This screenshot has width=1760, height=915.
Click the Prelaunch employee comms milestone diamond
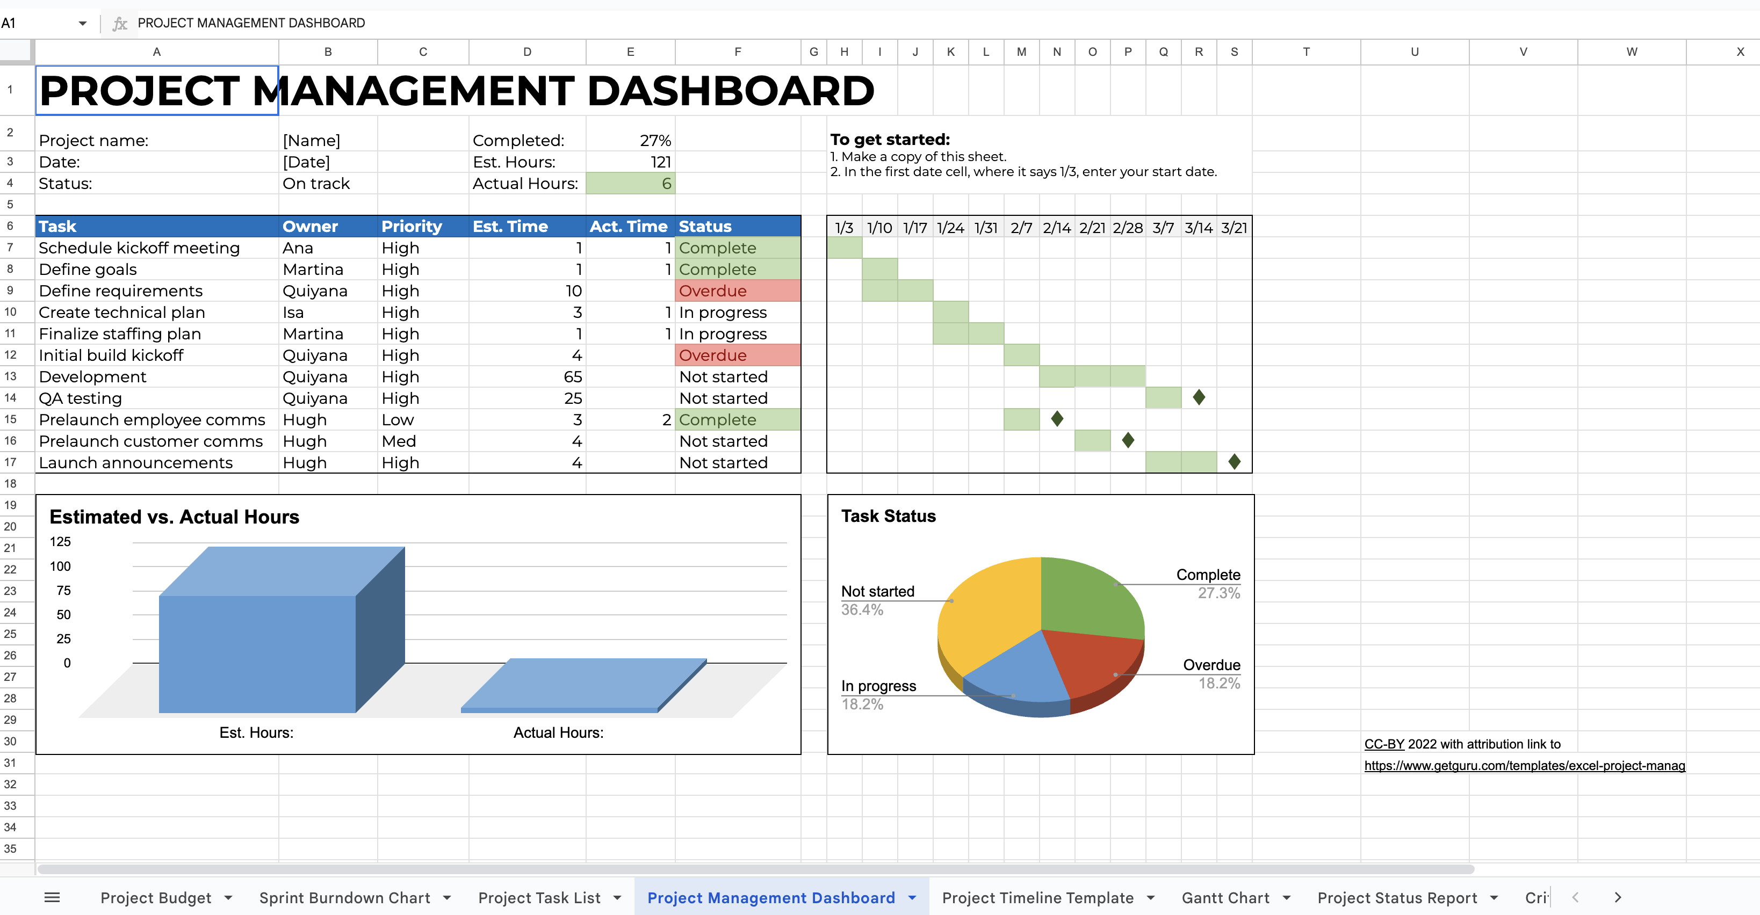[1057, 419]
